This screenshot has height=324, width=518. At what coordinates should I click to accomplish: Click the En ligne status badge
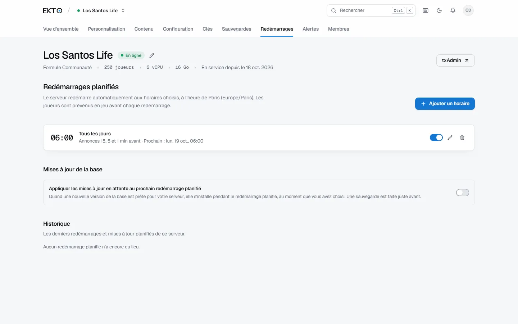click(131, 55)
